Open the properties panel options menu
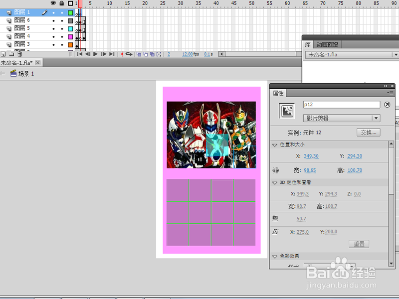Viewport: 399px width, 299px height. 390,93
